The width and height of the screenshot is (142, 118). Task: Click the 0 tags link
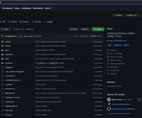[x=30, y=29]
